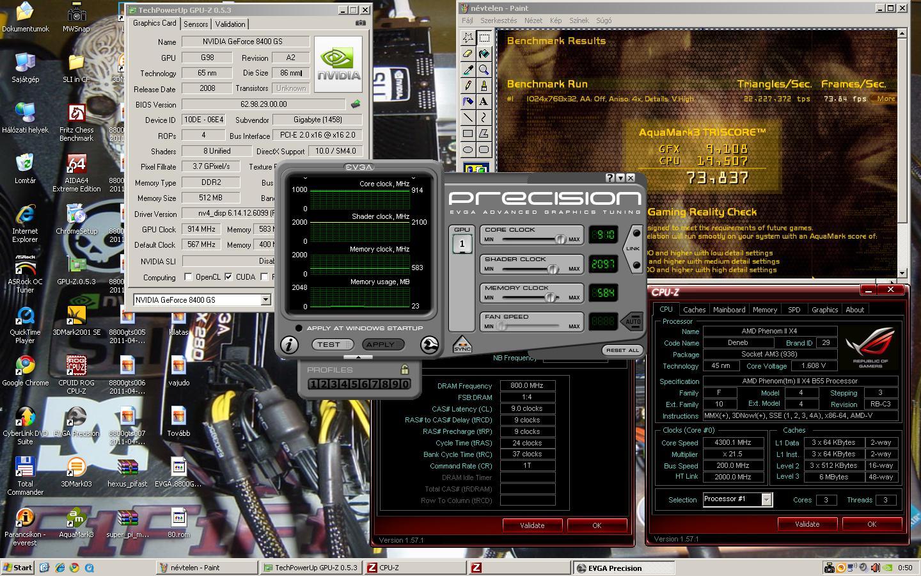
Task: Switch to GPU-Z 0.5.3 taskbar button
Action: point(311,568)
